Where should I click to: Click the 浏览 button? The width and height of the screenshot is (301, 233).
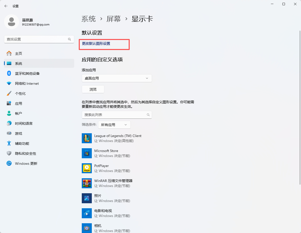pyautogui.click(x=93, y=89)
